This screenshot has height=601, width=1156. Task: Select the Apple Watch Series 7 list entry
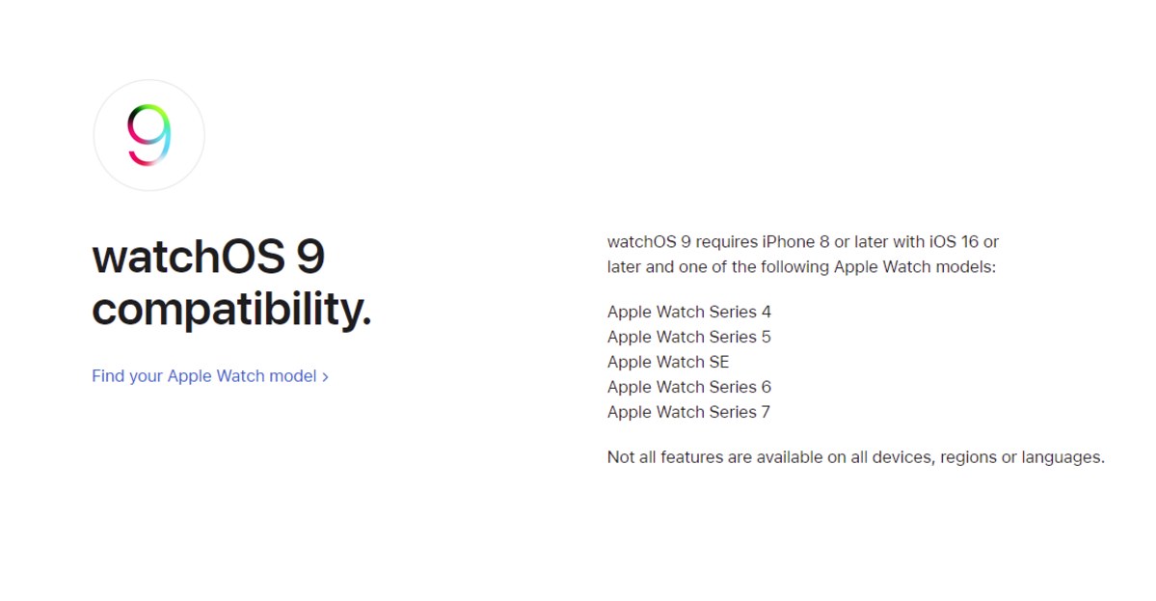pyautogui.click(x=688, y=412)
